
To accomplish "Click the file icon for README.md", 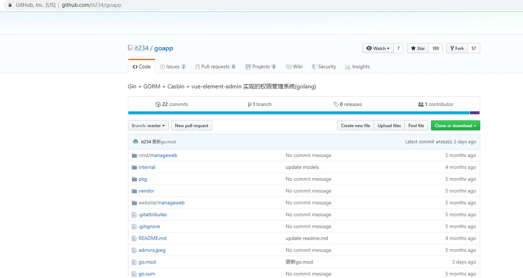I will [x=135, y=238].
